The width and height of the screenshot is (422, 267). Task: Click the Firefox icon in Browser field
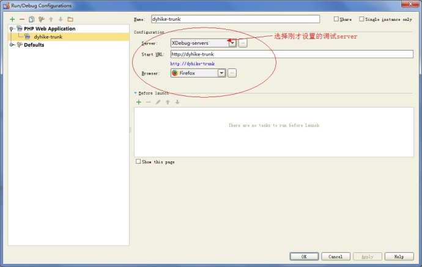pyautogui.click(x=175, y=73)
